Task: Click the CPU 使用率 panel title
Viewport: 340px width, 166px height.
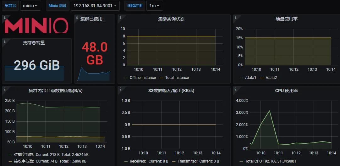Action: tap(286, 91)
